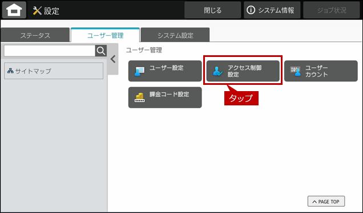The height and width of the screenshot is (213, 363).
Task: Open ユーザーカウント tile
Action: 321,71
